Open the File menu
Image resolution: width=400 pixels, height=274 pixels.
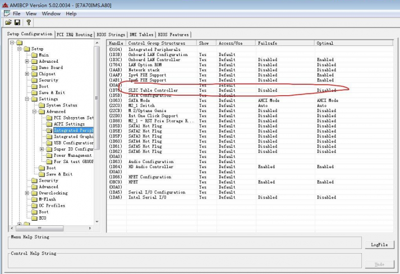pyautogui.click(x=17, y=14)
